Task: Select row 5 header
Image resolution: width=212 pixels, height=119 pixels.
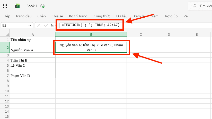Action: coord(5,65)
